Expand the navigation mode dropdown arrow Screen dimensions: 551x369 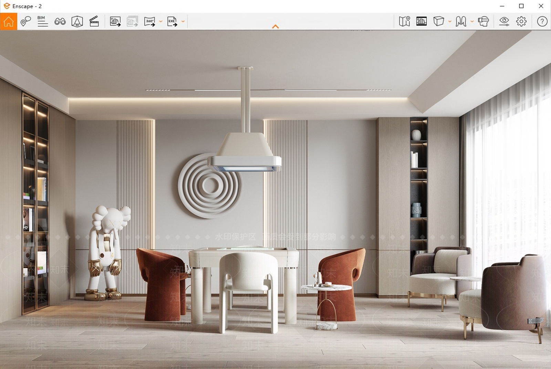click(472, 21)
